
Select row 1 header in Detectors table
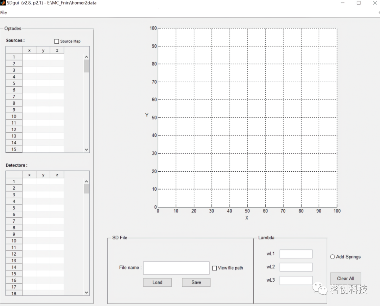tap(14, 181)
